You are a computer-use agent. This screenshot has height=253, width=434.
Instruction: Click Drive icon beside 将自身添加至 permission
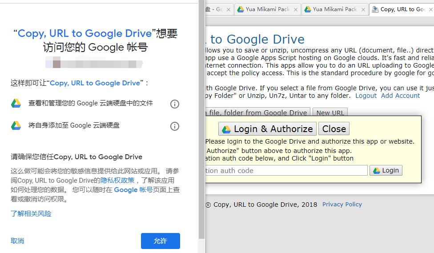point(16,125)
